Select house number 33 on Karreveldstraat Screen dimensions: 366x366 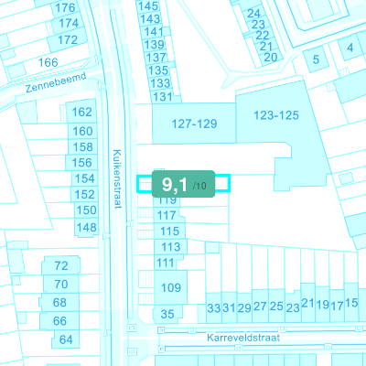coord(214,308)
